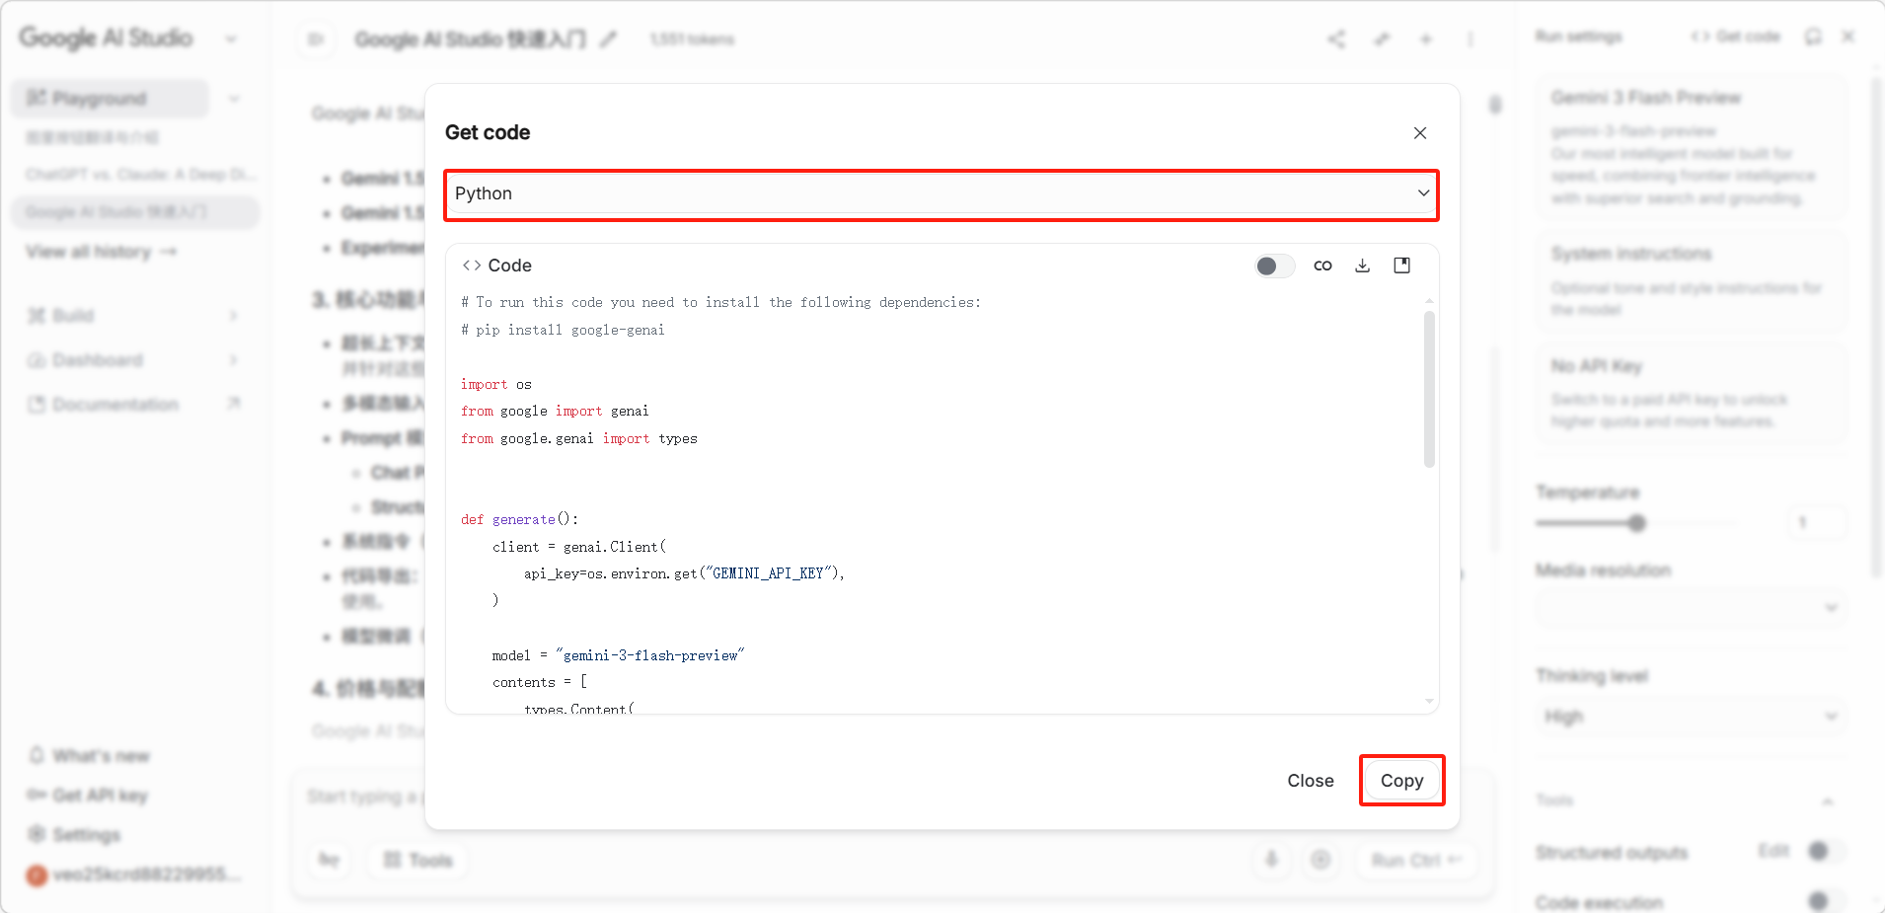Expand the chevron beside Playground
1885x913 pixels.
(234, 99)
